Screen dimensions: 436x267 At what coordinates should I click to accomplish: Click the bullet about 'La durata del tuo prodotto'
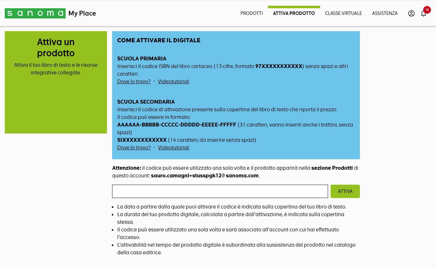[x=231, y=218]
